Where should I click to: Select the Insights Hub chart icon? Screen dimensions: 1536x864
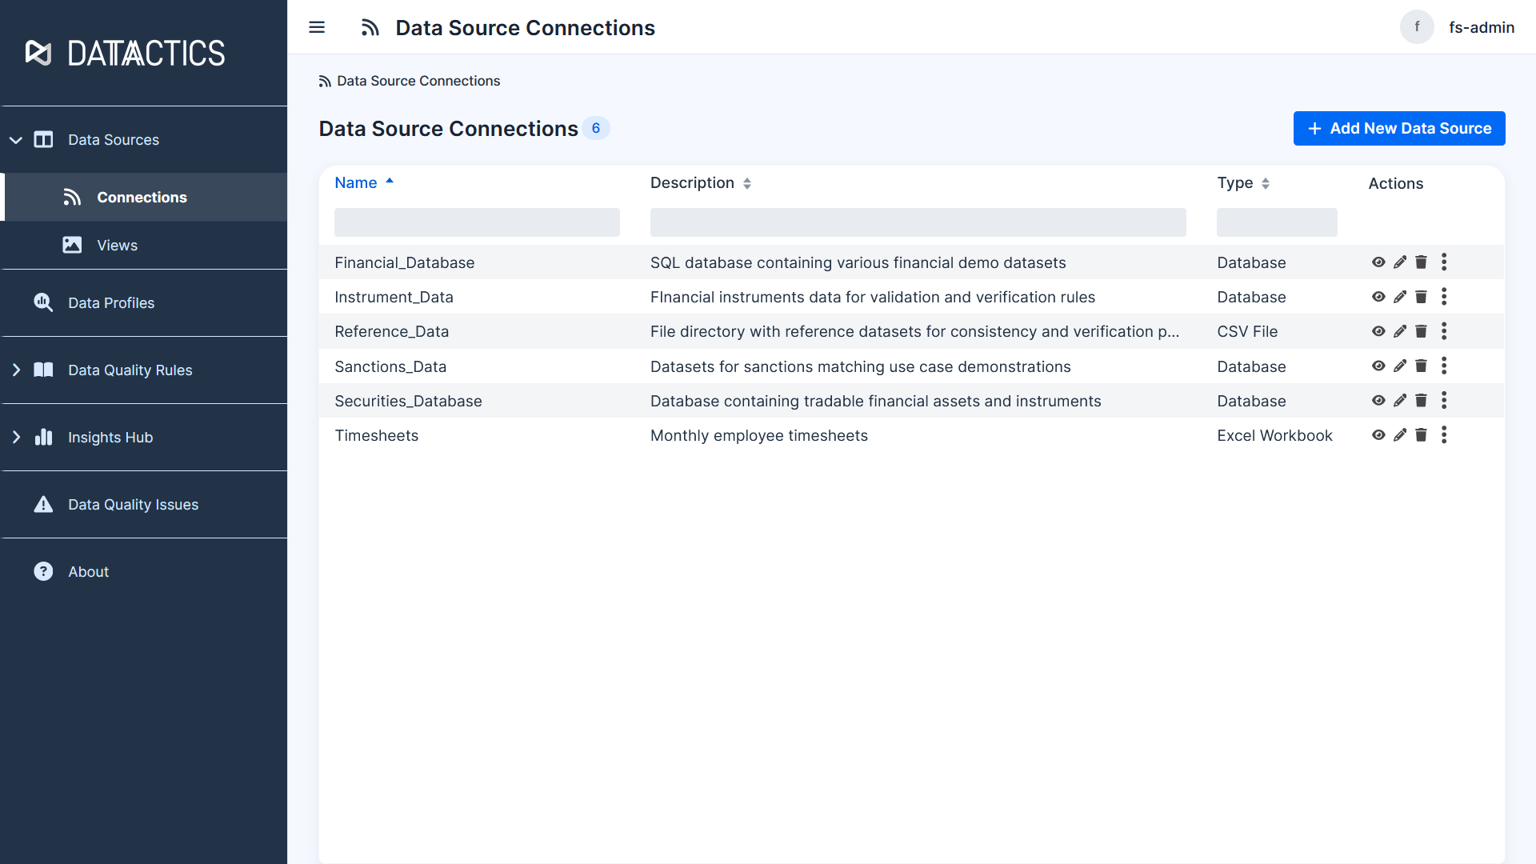42,437
